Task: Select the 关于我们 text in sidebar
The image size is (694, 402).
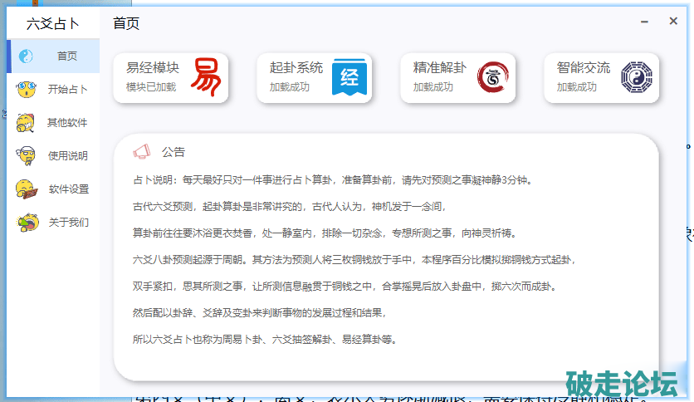Action: click(x=67, y=223)
